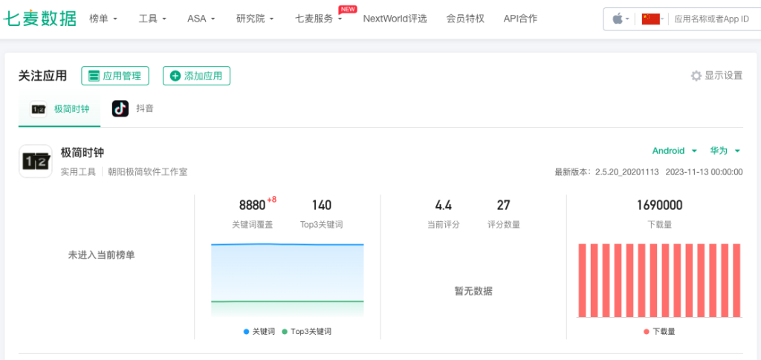Open the 榜单 dropdown menu
761x360 pixels.
(103, 19)
